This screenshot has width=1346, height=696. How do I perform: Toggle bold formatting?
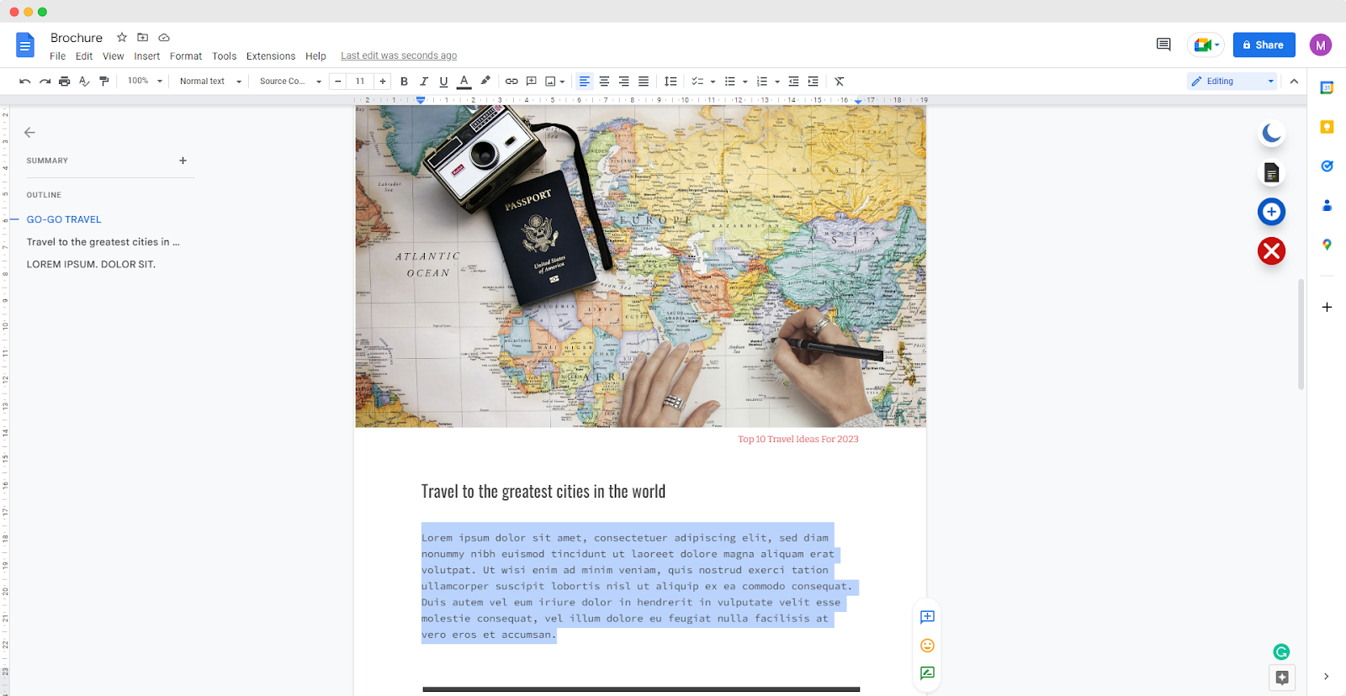pyautogui.click(x=404, y=82)
